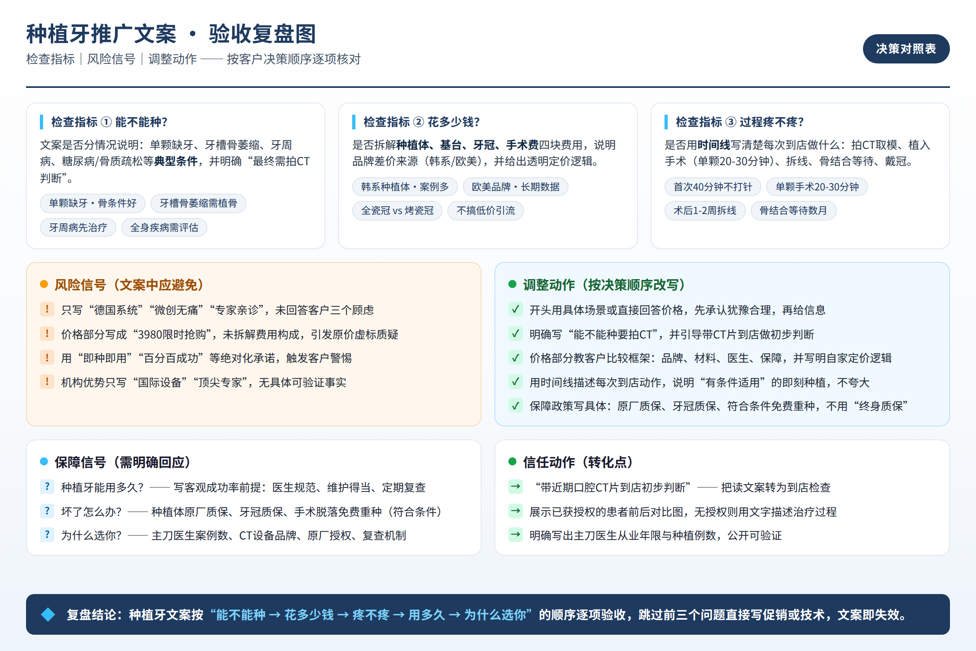Click checkmark icon beside 保障政策写具体 item
This screenshot has height=651, width=976.
click(515, 406)
